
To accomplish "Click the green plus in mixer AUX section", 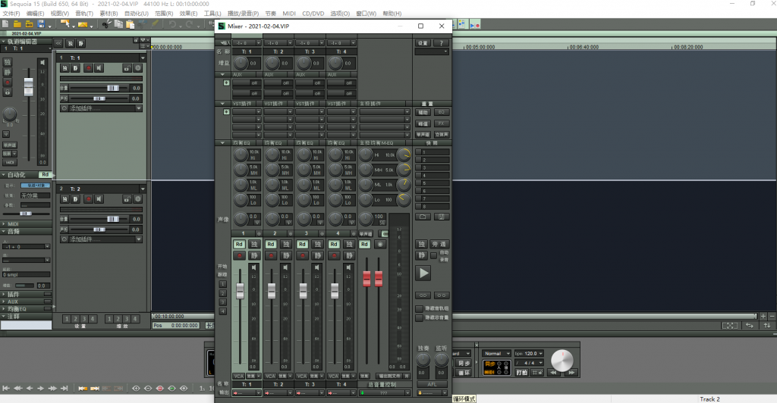I will point(226,83).
